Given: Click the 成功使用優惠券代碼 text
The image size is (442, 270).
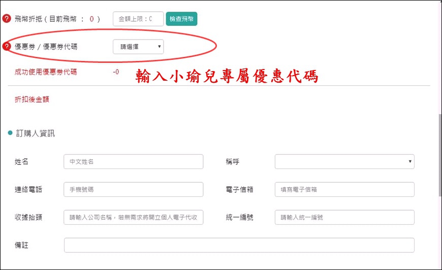Looking at the screenshot, I should tap(46, 72).
